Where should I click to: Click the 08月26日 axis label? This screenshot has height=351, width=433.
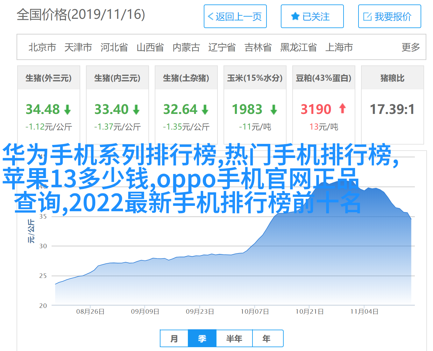pyautogui.click(x=90, y=312)
